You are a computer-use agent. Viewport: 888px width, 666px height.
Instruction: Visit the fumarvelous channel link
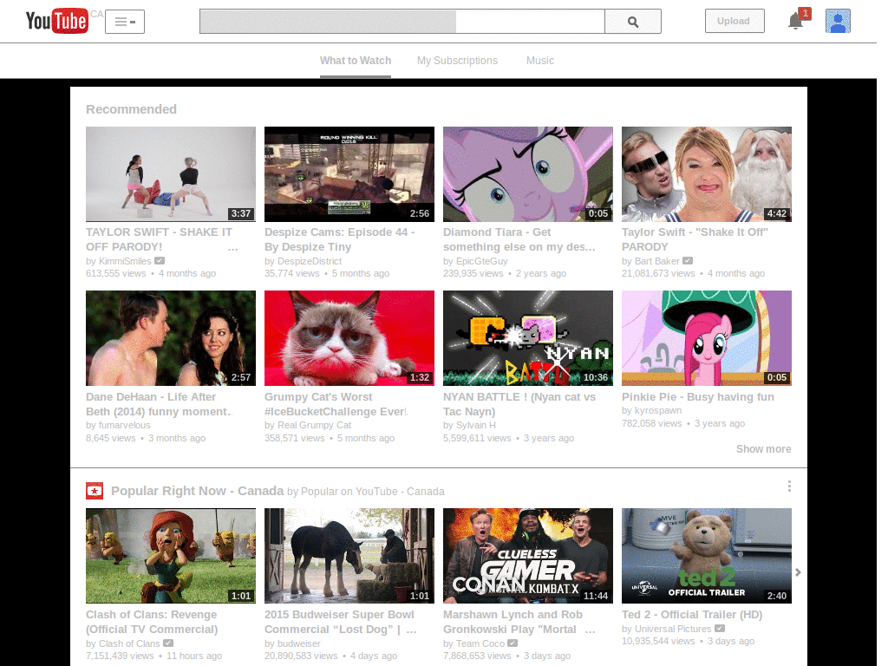124,425
